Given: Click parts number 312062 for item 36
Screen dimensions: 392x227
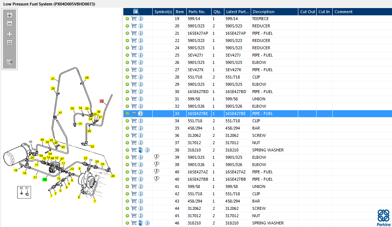Looking at the screenshot, I should coord(194,135).
